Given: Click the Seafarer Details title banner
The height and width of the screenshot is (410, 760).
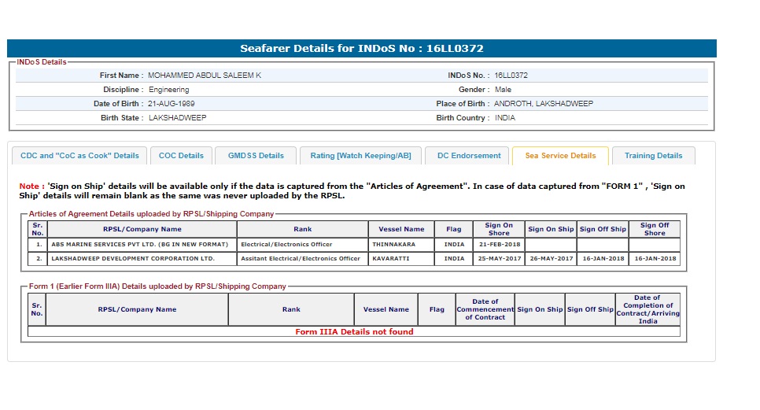Looking at the screenshot, I should coord(362,49).
